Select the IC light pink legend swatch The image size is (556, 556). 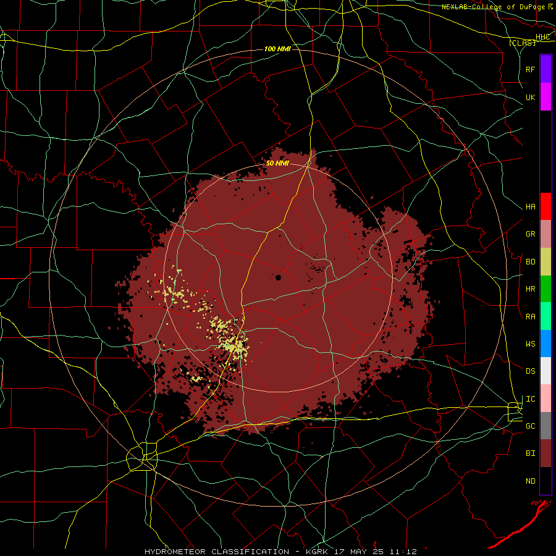point(545,398)
